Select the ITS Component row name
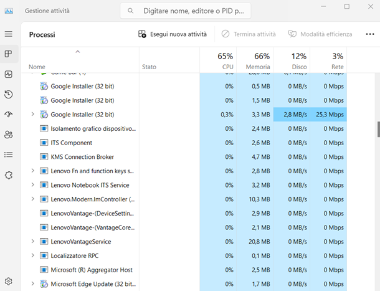380x291 pixels. click(x=71, y=143)
